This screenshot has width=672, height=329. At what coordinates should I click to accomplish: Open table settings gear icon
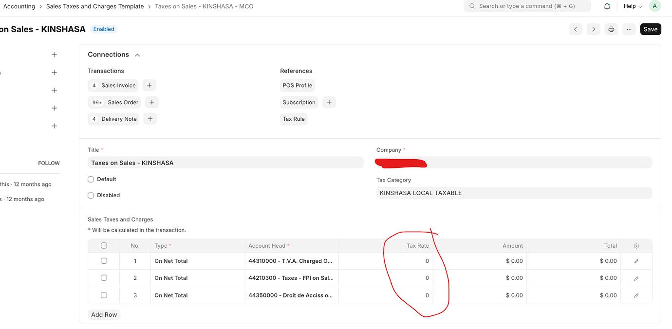click(x=636, y=246)
